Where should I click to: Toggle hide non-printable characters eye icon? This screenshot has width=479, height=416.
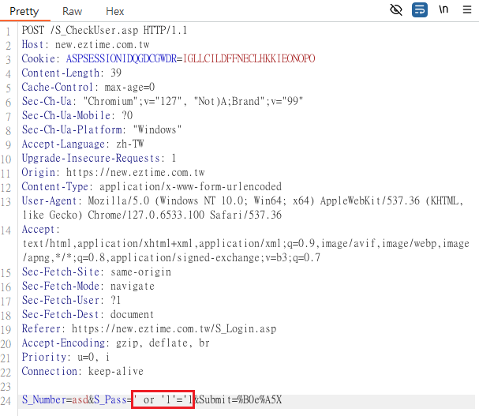pos(396,9)
